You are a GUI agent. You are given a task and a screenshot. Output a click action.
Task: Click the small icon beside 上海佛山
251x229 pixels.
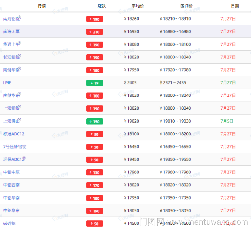19,120
